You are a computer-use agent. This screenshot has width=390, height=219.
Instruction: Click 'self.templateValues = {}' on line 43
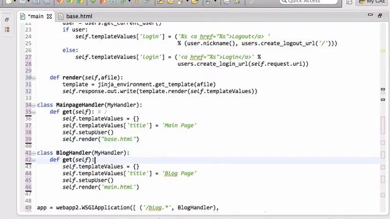(x=101, y=167)
